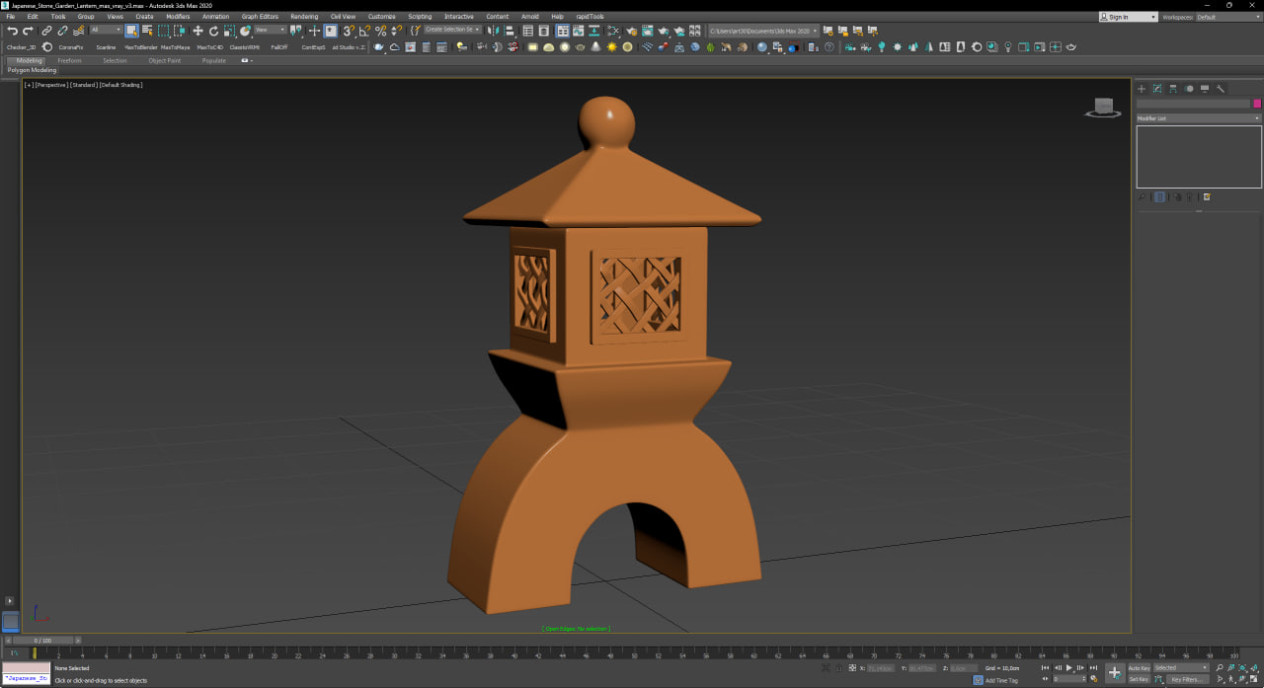Expand the Polygon Modeling panel

click(33, 70)
